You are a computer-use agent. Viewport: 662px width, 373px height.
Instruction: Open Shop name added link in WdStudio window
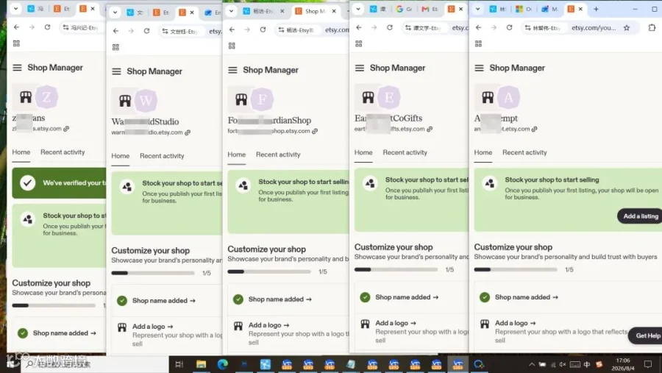coord(164,301)
